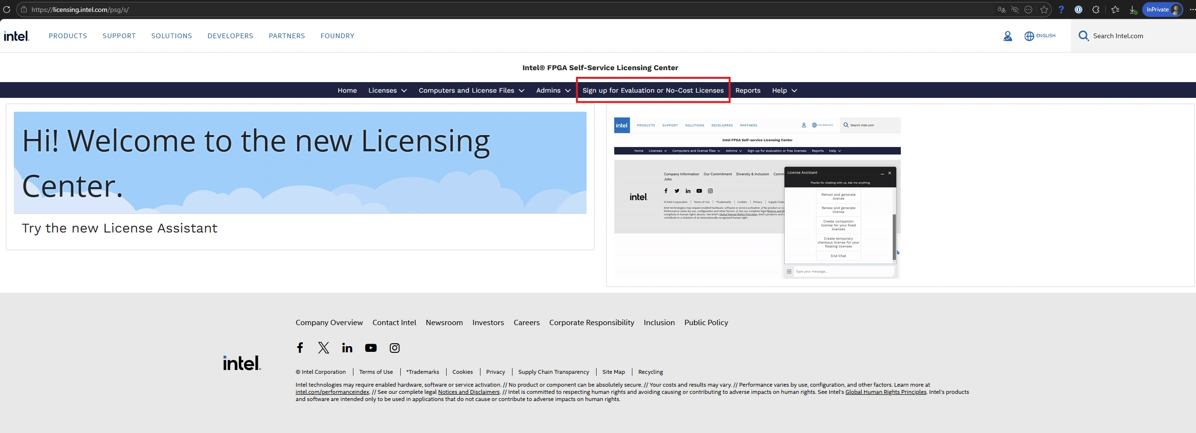1196x433 pixels.
Task: Open Intel's LinkedIn icon in footer
Action: [x=347, y=348]
